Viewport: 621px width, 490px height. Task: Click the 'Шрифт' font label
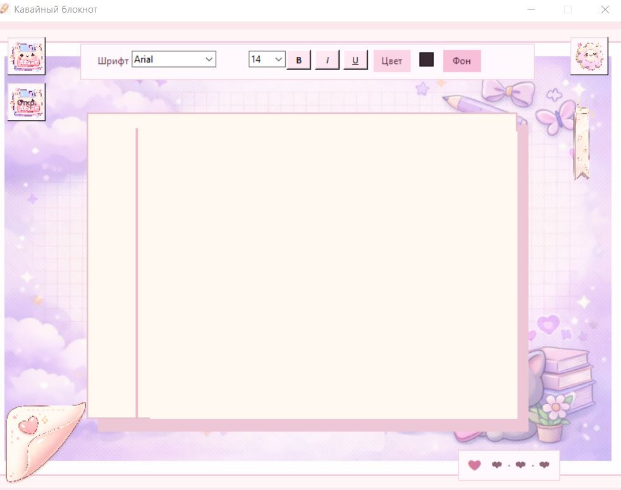coord(113,61)
